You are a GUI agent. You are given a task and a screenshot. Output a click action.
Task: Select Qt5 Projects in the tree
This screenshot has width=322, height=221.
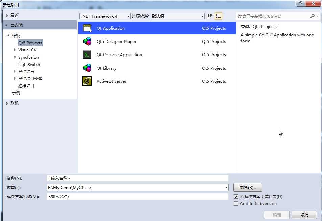(x=30, y=43)
